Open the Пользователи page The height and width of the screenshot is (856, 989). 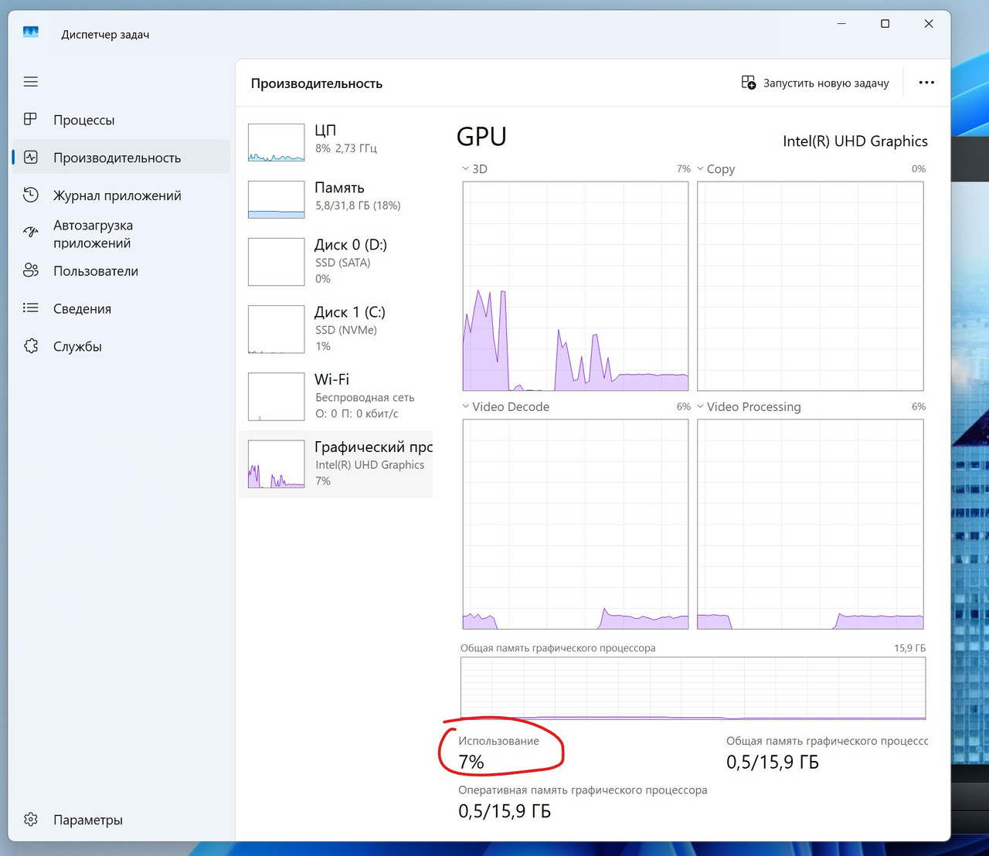coord(121,271)
